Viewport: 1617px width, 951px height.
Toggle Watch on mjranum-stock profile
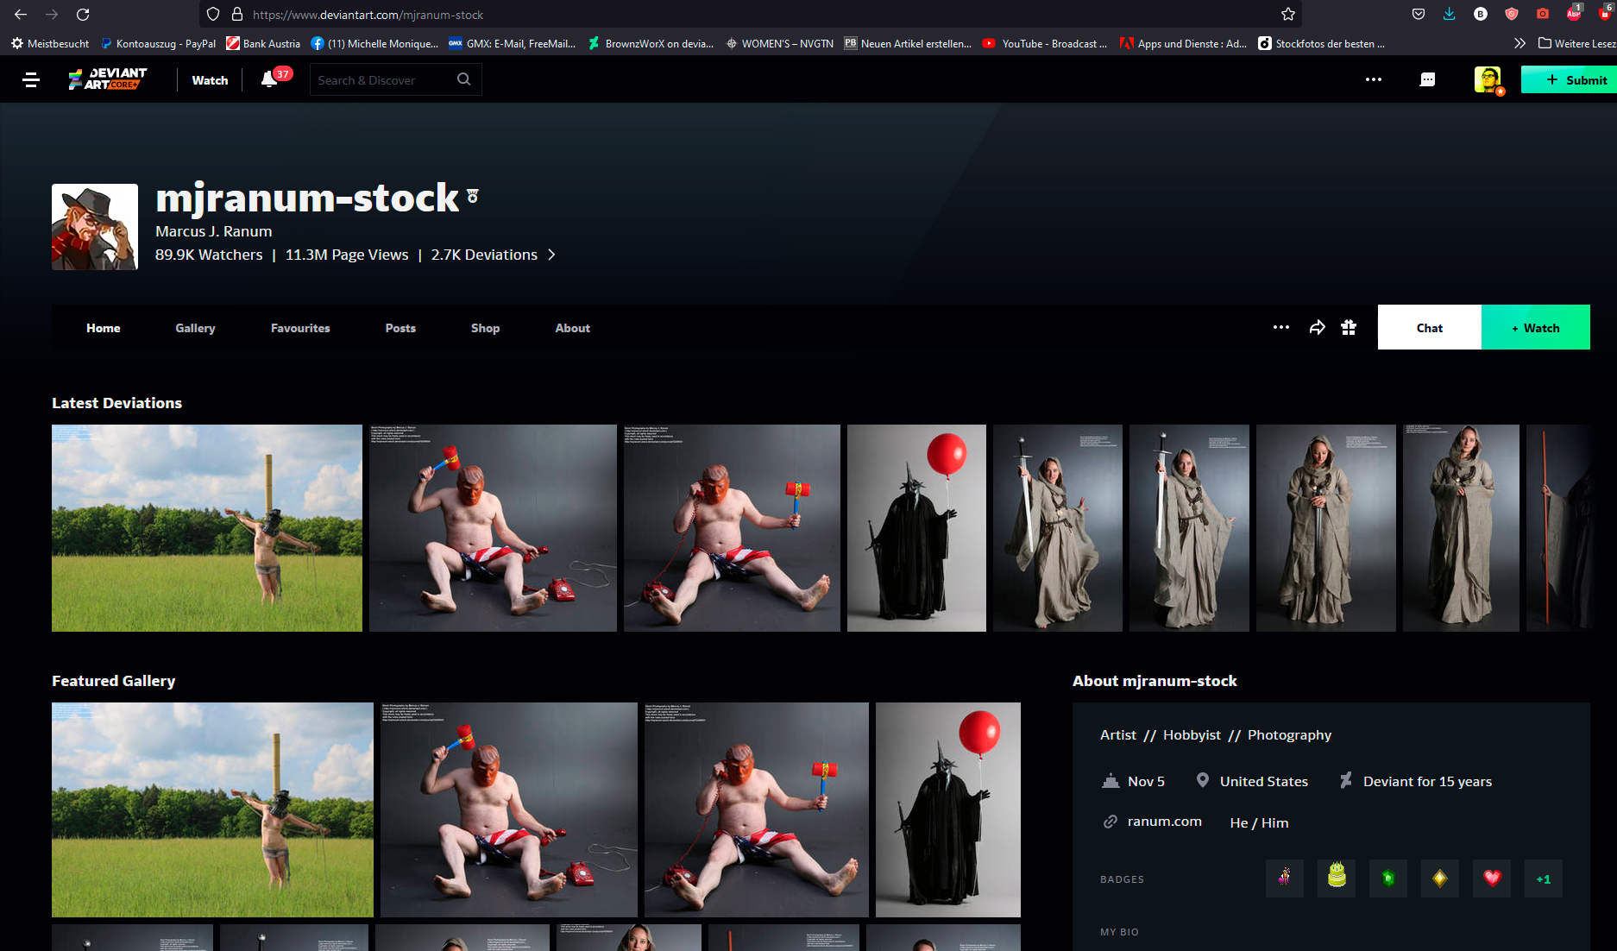click(x=1535, y=327)
